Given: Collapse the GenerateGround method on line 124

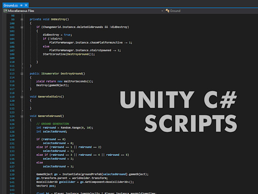Looking at the screenshot, I should pos(22,116).
